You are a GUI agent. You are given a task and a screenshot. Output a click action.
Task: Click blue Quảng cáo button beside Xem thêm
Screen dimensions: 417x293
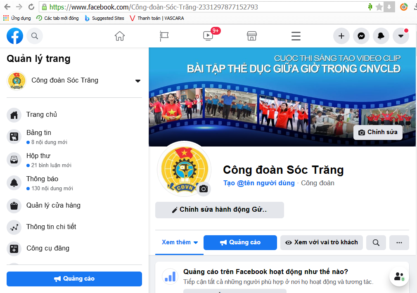[240, 243]
